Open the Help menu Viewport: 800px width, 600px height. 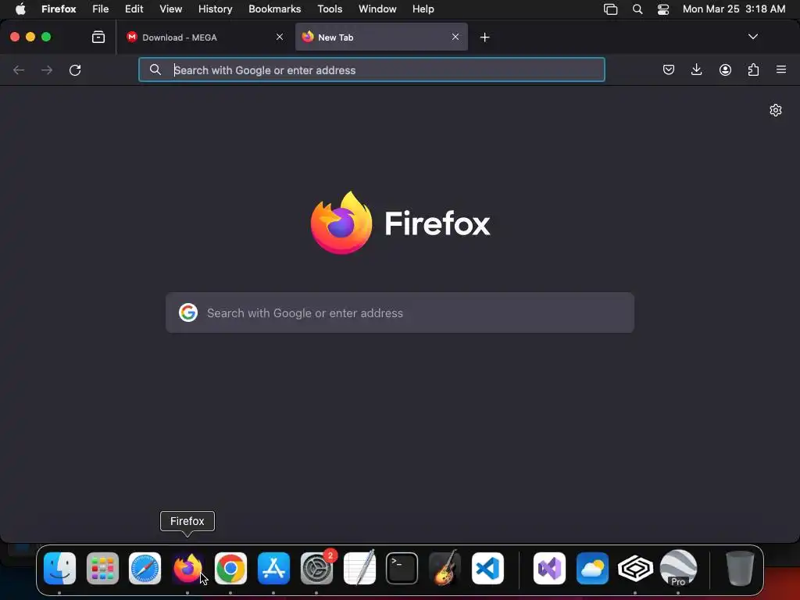(423, 9)
